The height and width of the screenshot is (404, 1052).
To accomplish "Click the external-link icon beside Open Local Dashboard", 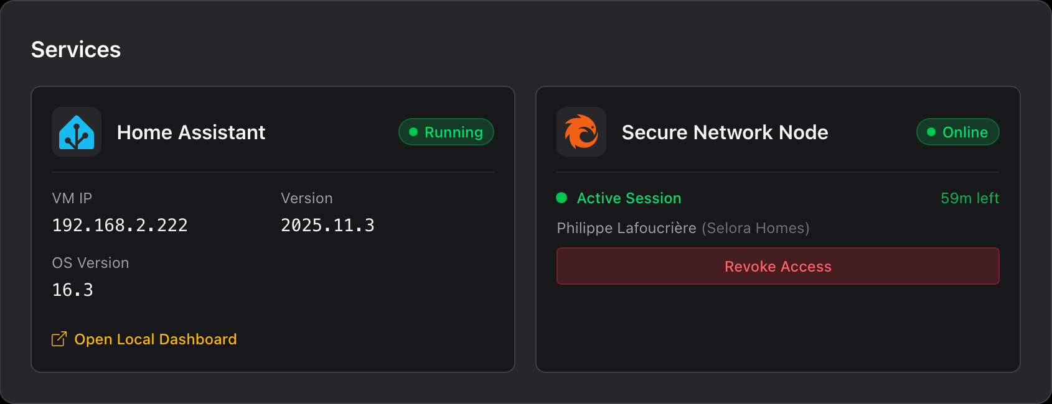I will point(59,339).
